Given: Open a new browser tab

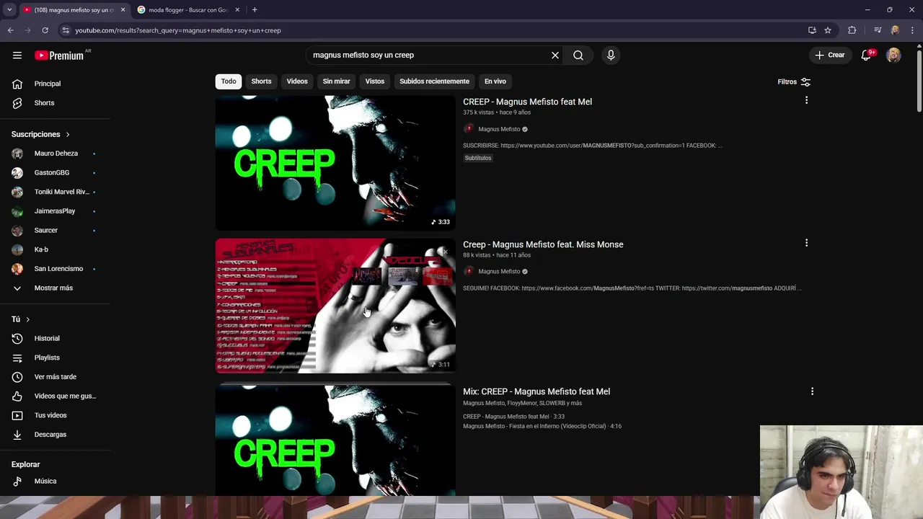Looking at the screenshot, I should click(255, 10).
